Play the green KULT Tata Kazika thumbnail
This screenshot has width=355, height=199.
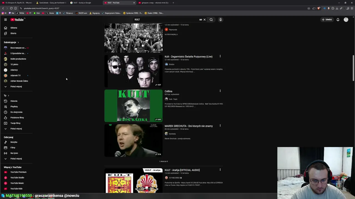click(133, 106)
